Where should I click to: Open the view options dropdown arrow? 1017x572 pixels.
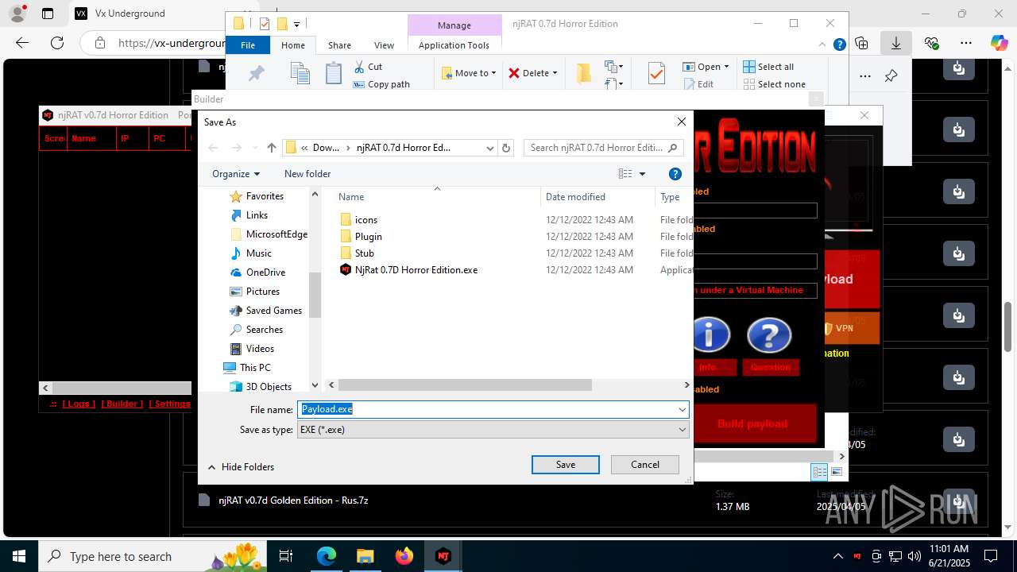coord(642,174)
